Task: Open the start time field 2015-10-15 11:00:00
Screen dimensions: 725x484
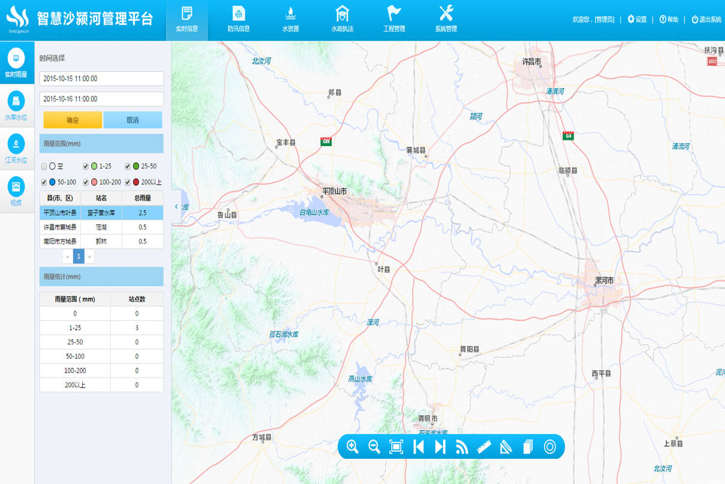Action: tap(101, 78)
